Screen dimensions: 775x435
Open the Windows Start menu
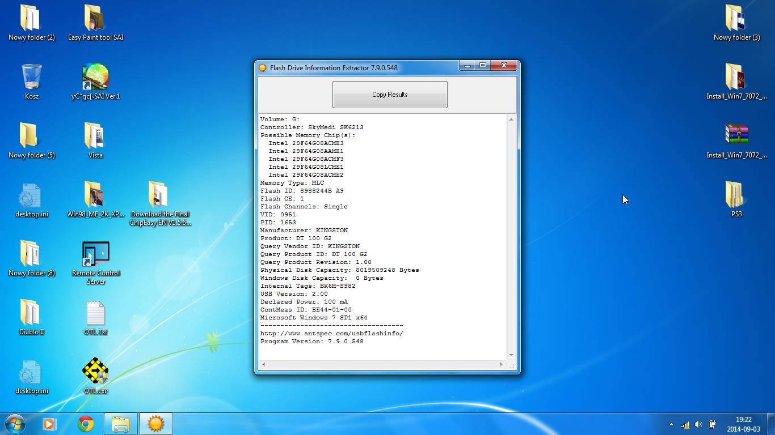[x=15, y=424]
